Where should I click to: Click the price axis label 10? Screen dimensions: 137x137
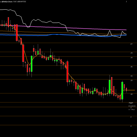[x=131, y=94]
